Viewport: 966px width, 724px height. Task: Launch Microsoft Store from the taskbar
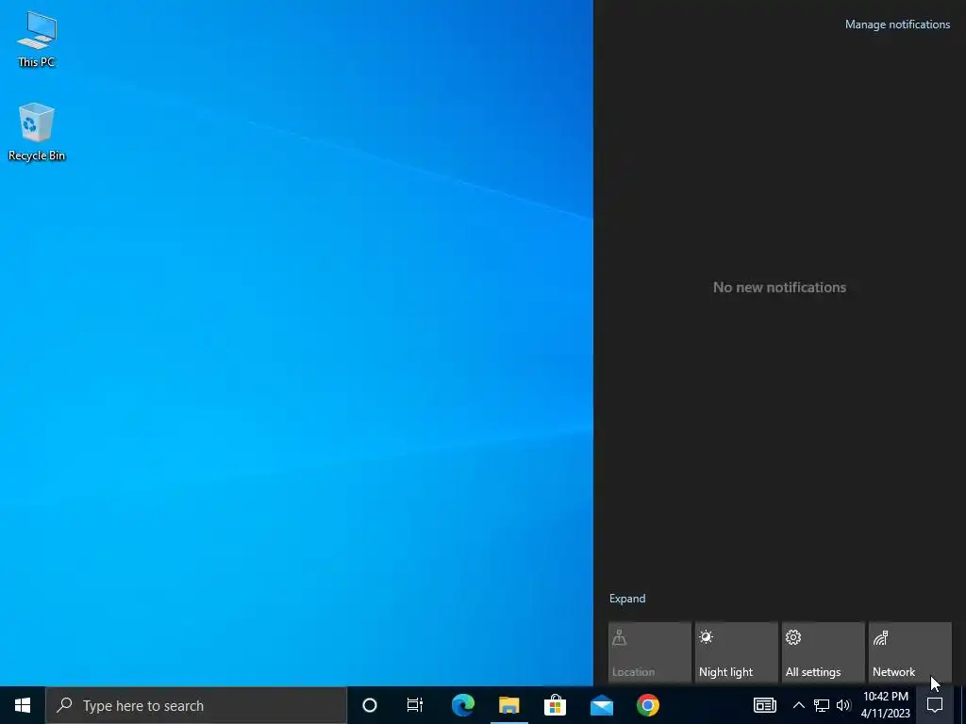(x=555, y=705)
